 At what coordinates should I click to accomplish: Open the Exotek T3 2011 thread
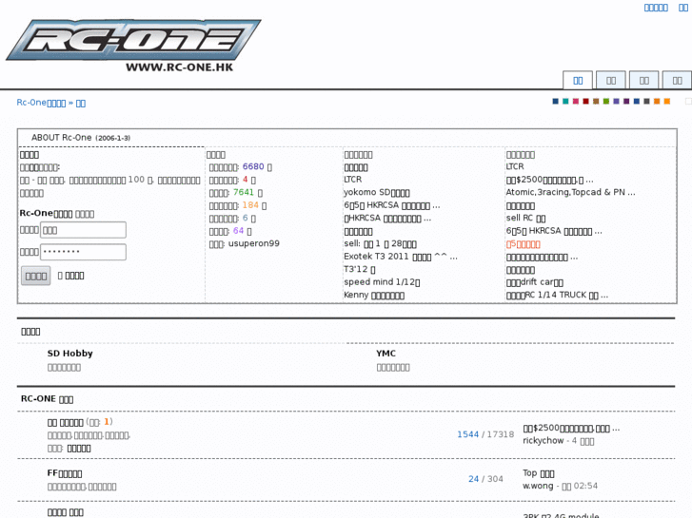coord(401,257)
